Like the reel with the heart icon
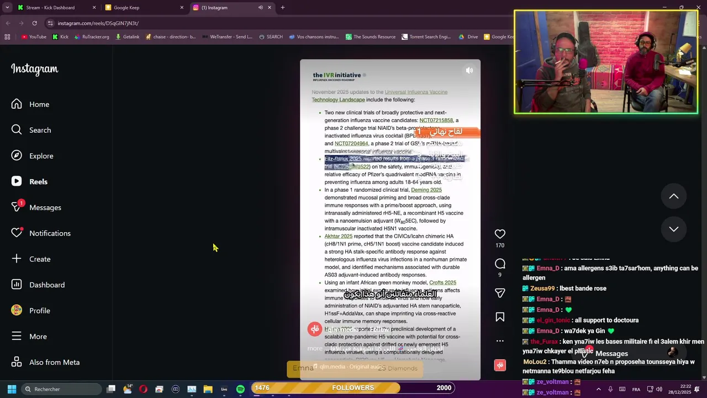707x398 pixels. pyautogui.click(x=500, y=234)
